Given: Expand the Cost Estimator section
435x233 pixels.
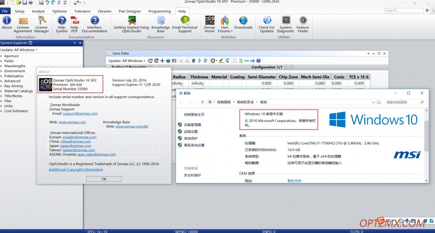Looking at the screenshot, I should [x=2, y=111].
